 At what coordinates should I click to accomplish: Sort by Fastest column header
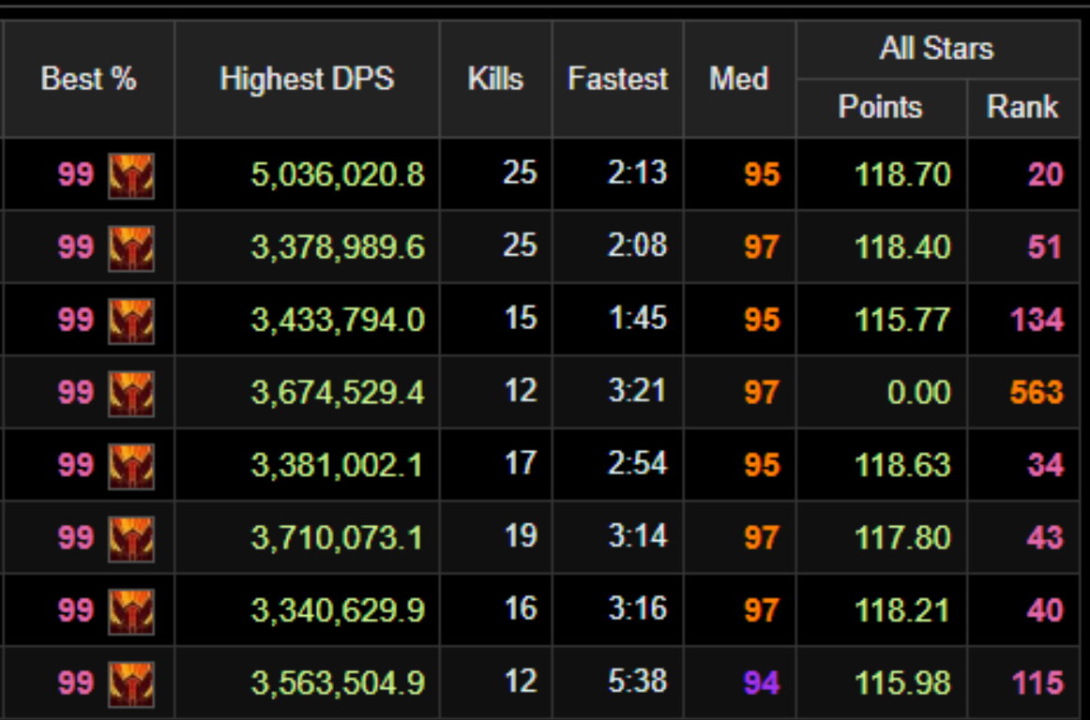tap(617, 79)
